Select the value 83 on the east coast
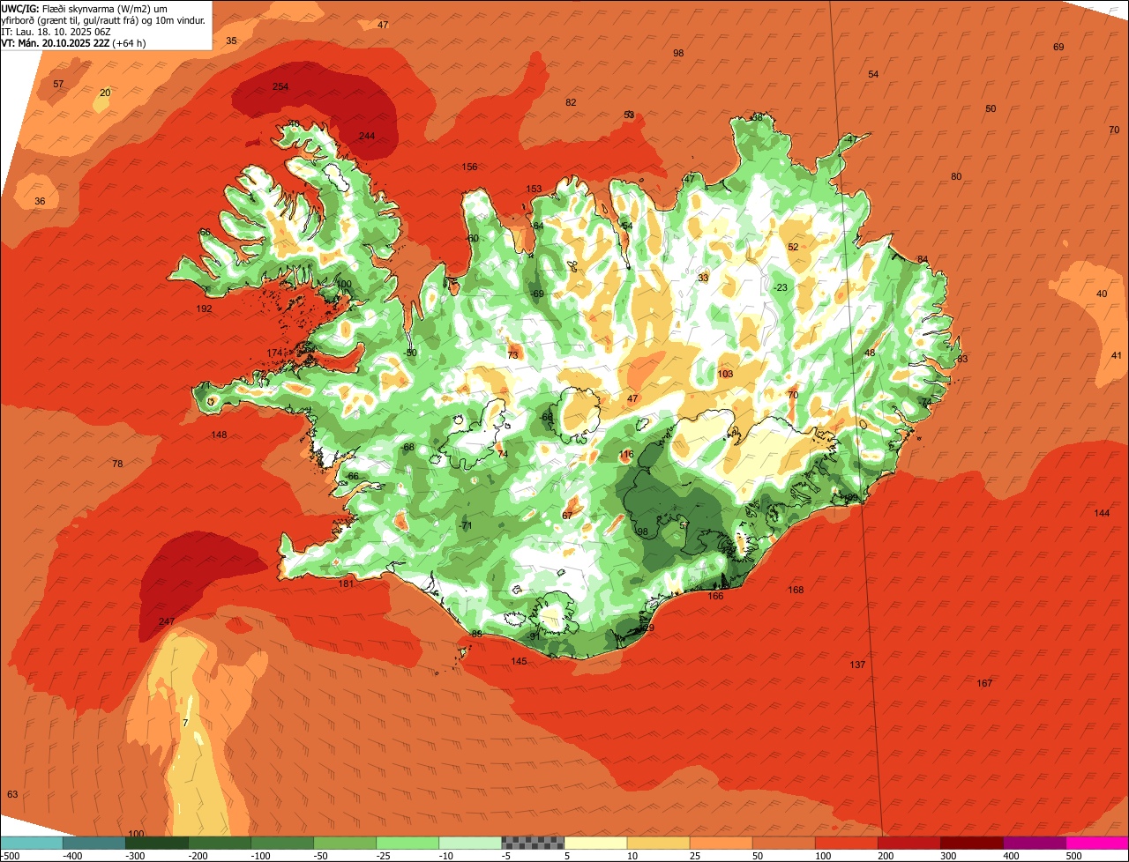 pos(962,359)
